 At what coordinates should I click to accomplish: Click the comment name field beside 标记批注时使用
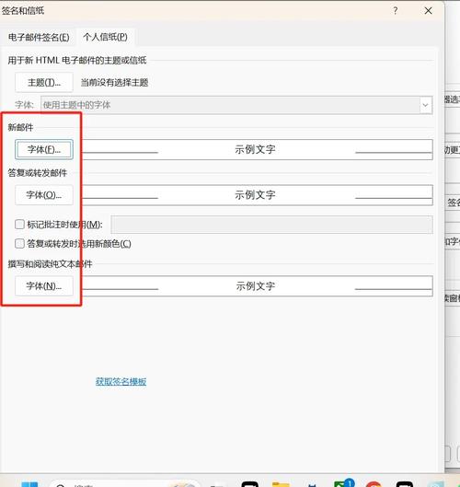(272, 225)
